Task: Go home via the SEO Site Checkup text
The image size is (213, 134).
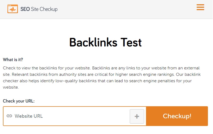Action: [39, 9]
